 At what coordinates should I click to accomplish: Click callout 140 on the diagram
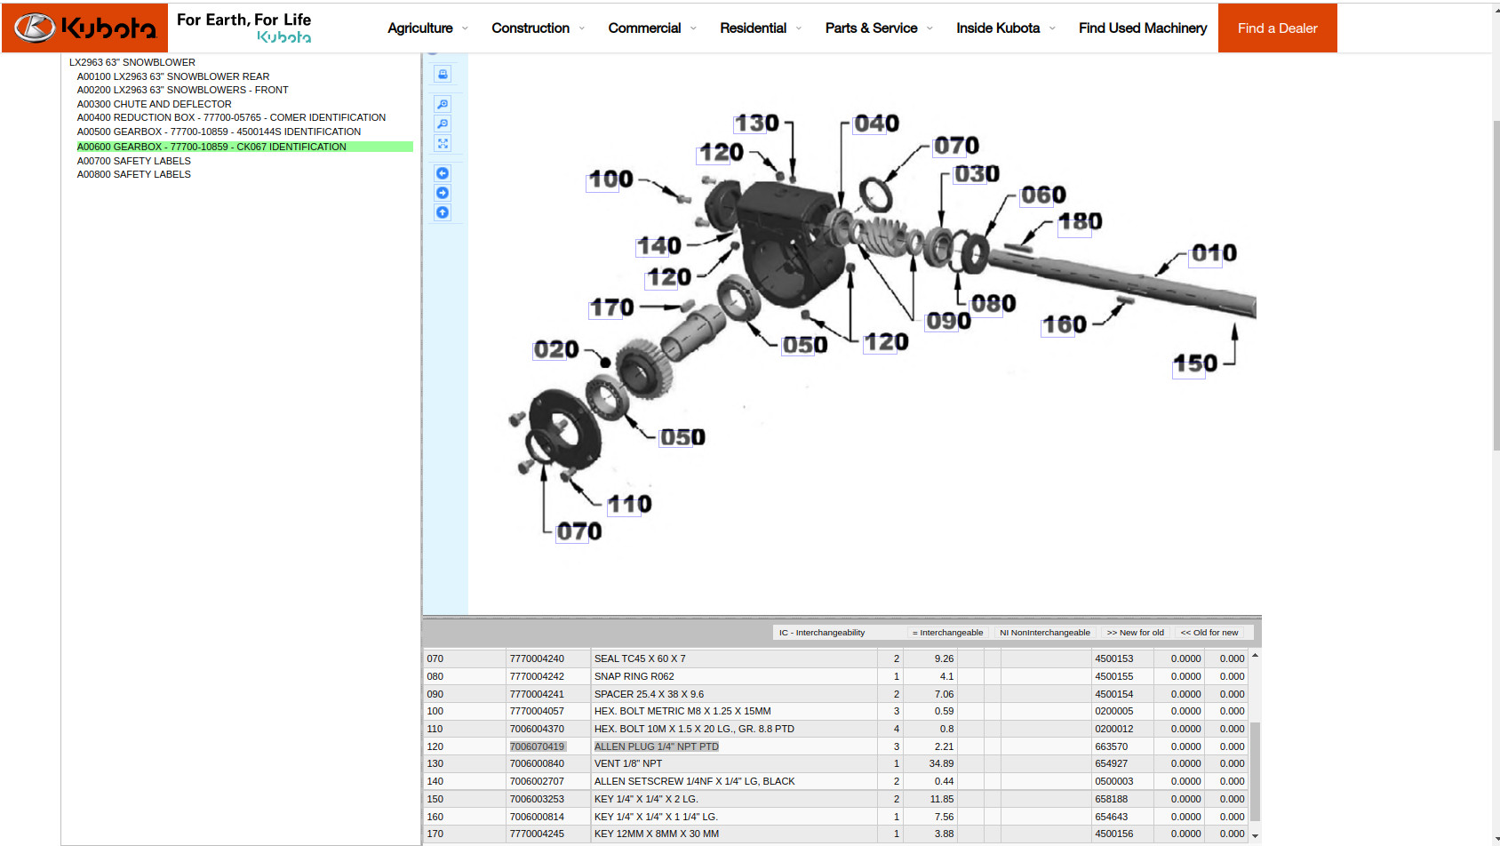(658, 246)
